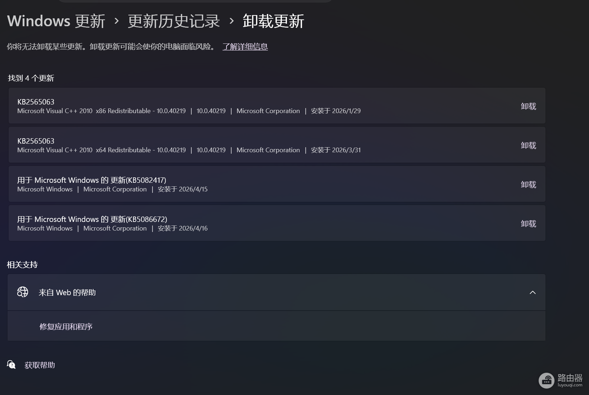Select the 安装于 2026/3/31 date text
The height and width of the screenshot is (395, 589).
335,150
